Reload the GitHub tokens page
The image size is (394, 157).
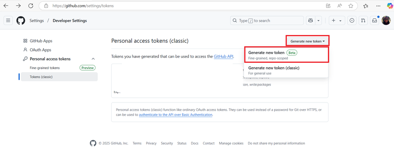pos(31,6)
